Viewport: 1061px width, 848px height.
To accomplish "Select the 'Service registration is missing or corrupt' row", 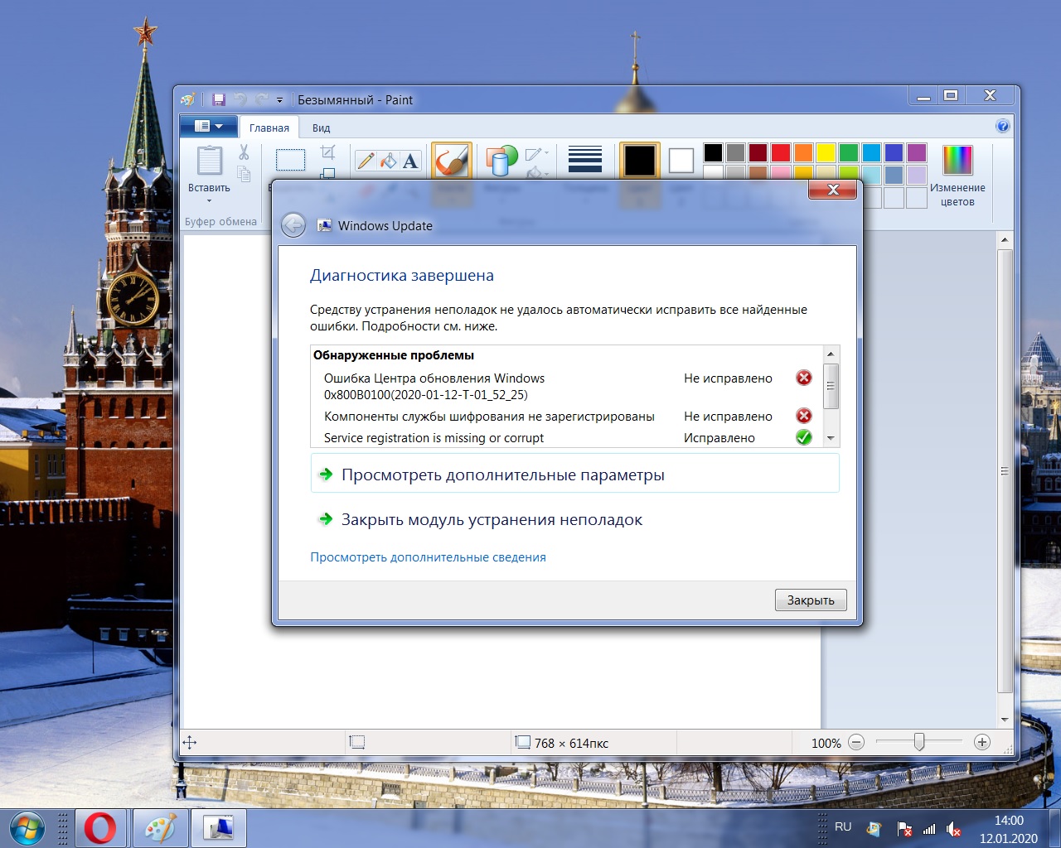I will tap(567, 438).
